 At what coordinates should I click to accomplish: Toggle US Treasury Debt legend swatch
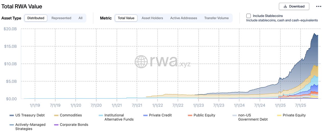pos(12,115)
